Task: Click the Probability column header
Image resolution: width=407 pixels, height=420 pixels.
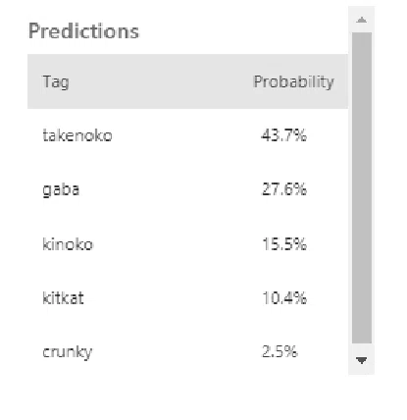Action: (x=293, y=81)
